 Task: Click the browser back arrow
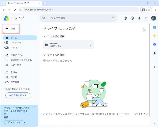[x=4, y=10]
